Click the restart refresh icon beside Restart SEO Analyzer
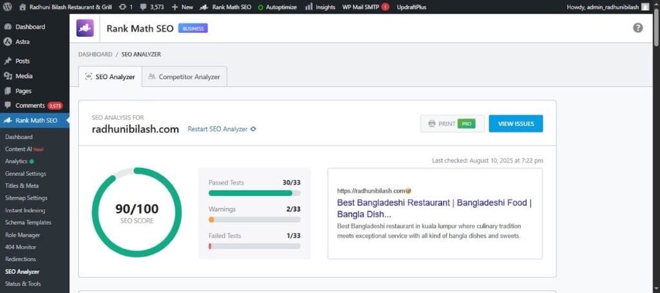 click(253, 129)
